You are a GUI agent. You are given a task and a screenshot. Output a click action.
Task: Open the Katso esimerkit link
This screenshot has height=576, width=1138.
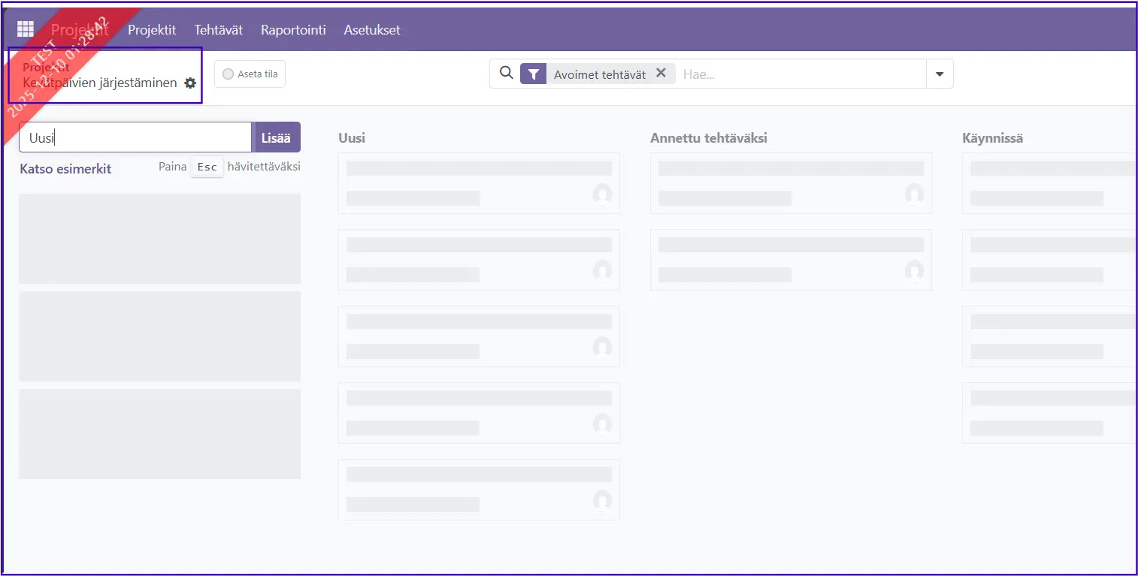(x=65, y=169)
